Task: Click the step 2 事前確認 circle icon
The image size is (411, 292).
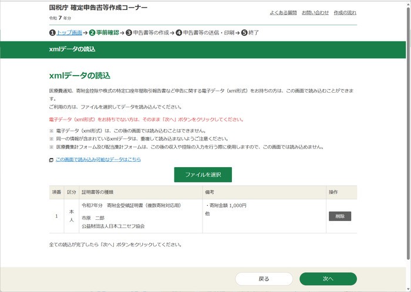Action: (x=92, y=33)
